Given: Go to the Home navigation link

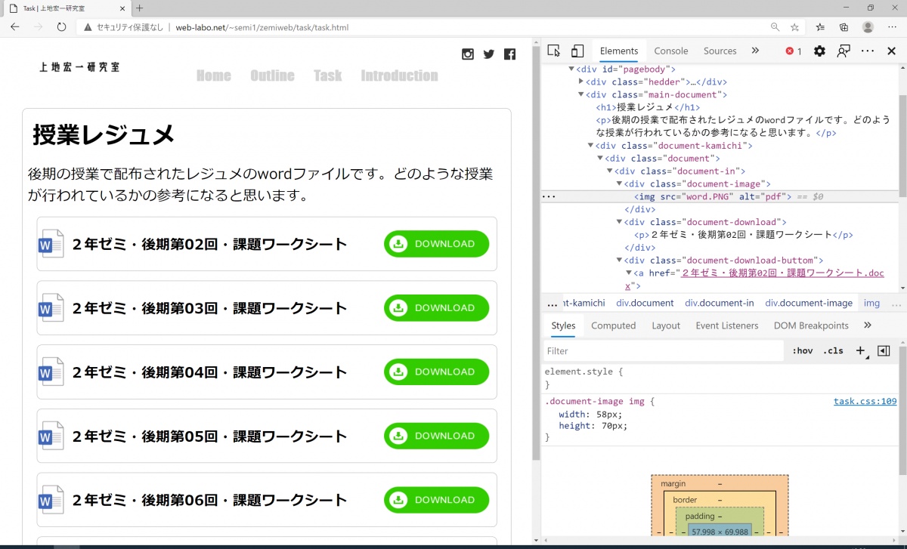Looking at the screenshot, I should coord(214,76).
